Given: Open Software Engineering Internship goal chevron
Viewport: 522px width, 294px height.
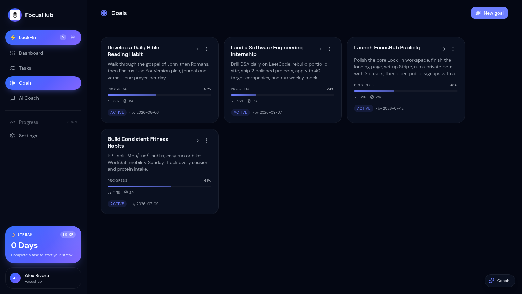Looking at the screenshot, I should pyautogui.click(x=321, y=49).
